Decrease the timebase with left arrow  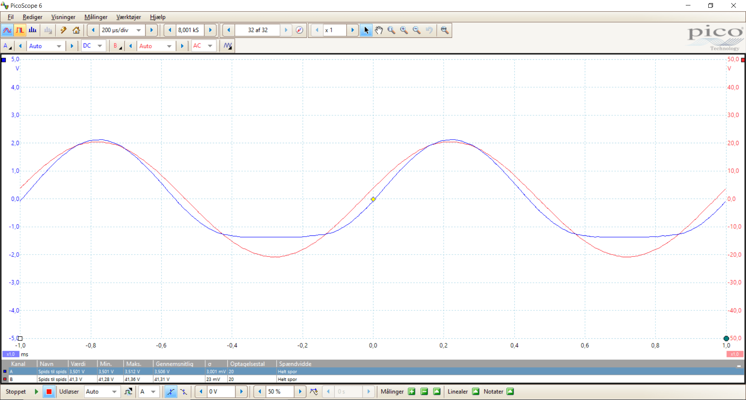click(x=93, y=30)
